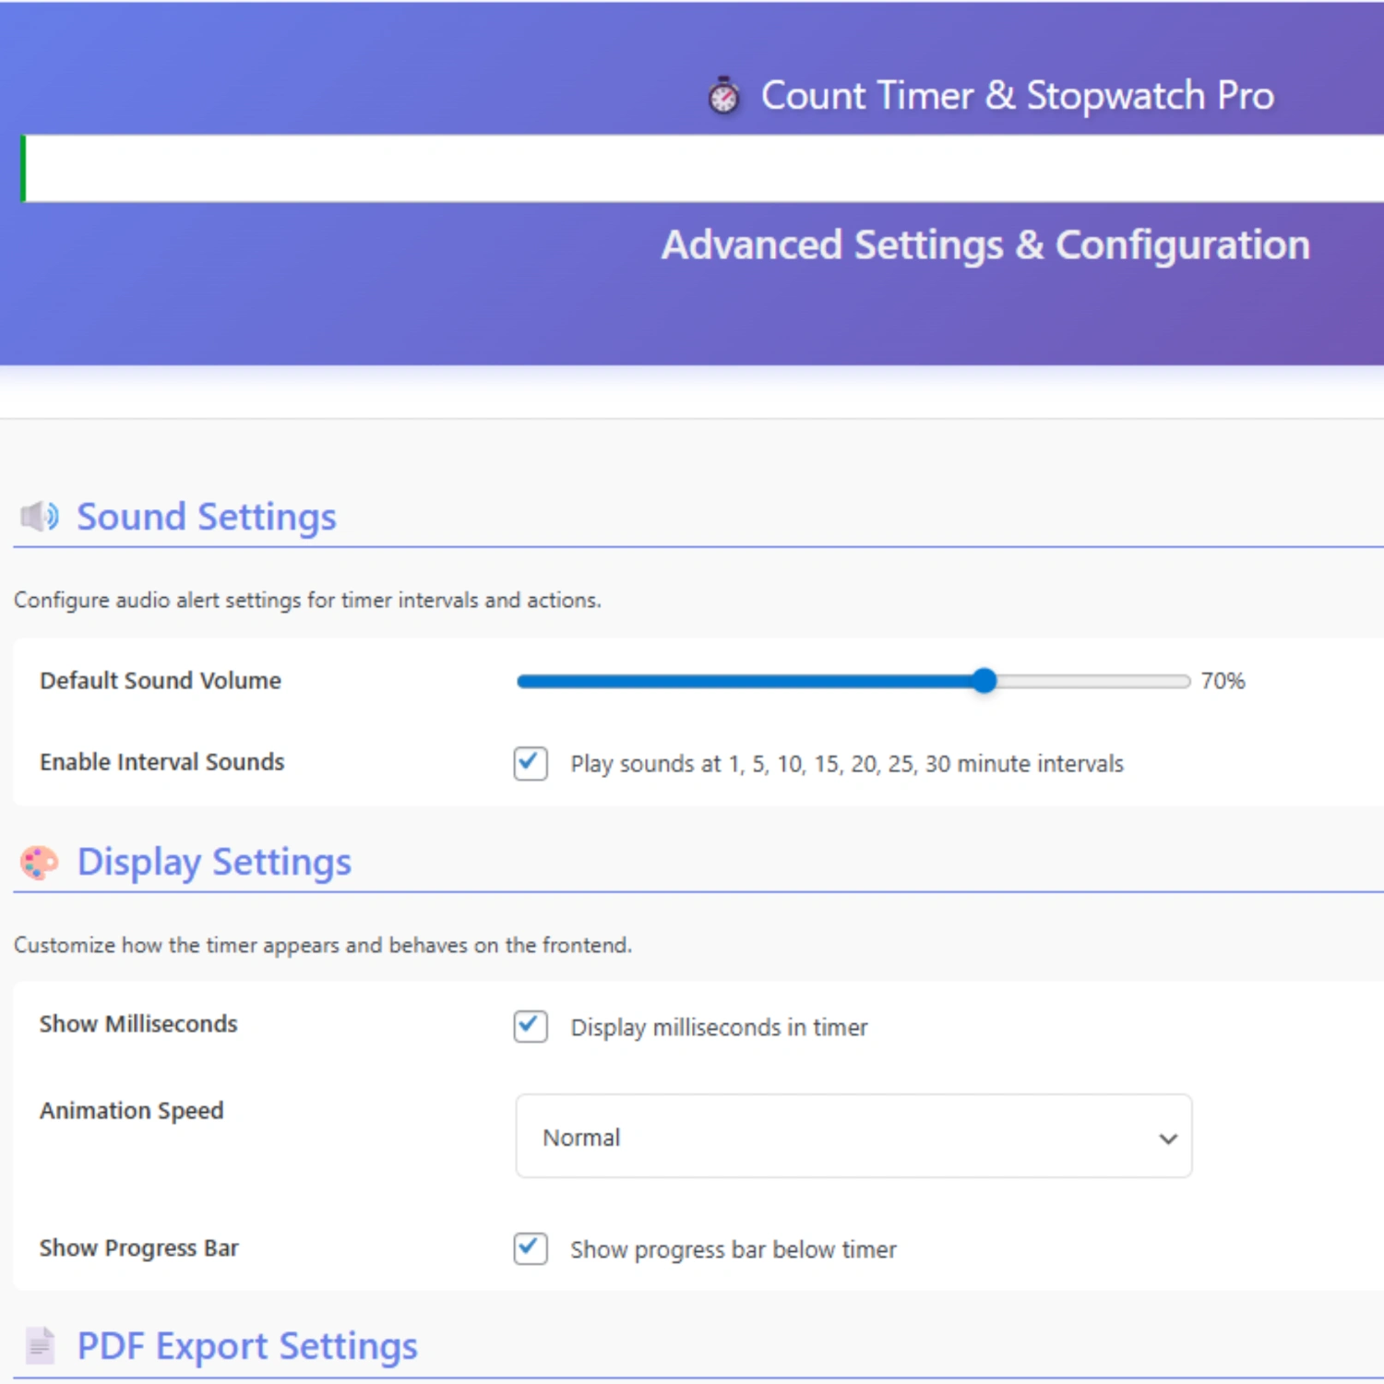The image size is (1384, 1384).
Task: Click the Count Timer & Stopwatch Pro title
Action: [x=1017, y=96]
